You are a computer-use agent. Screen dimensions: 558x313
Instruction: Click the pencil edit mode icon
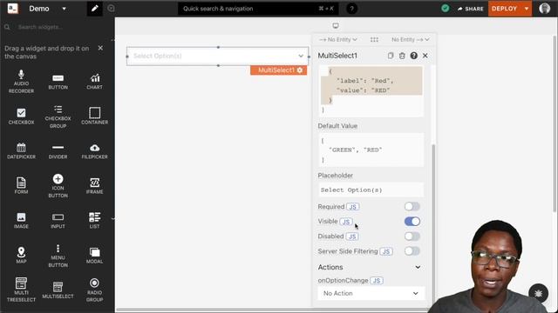[95, 9]
